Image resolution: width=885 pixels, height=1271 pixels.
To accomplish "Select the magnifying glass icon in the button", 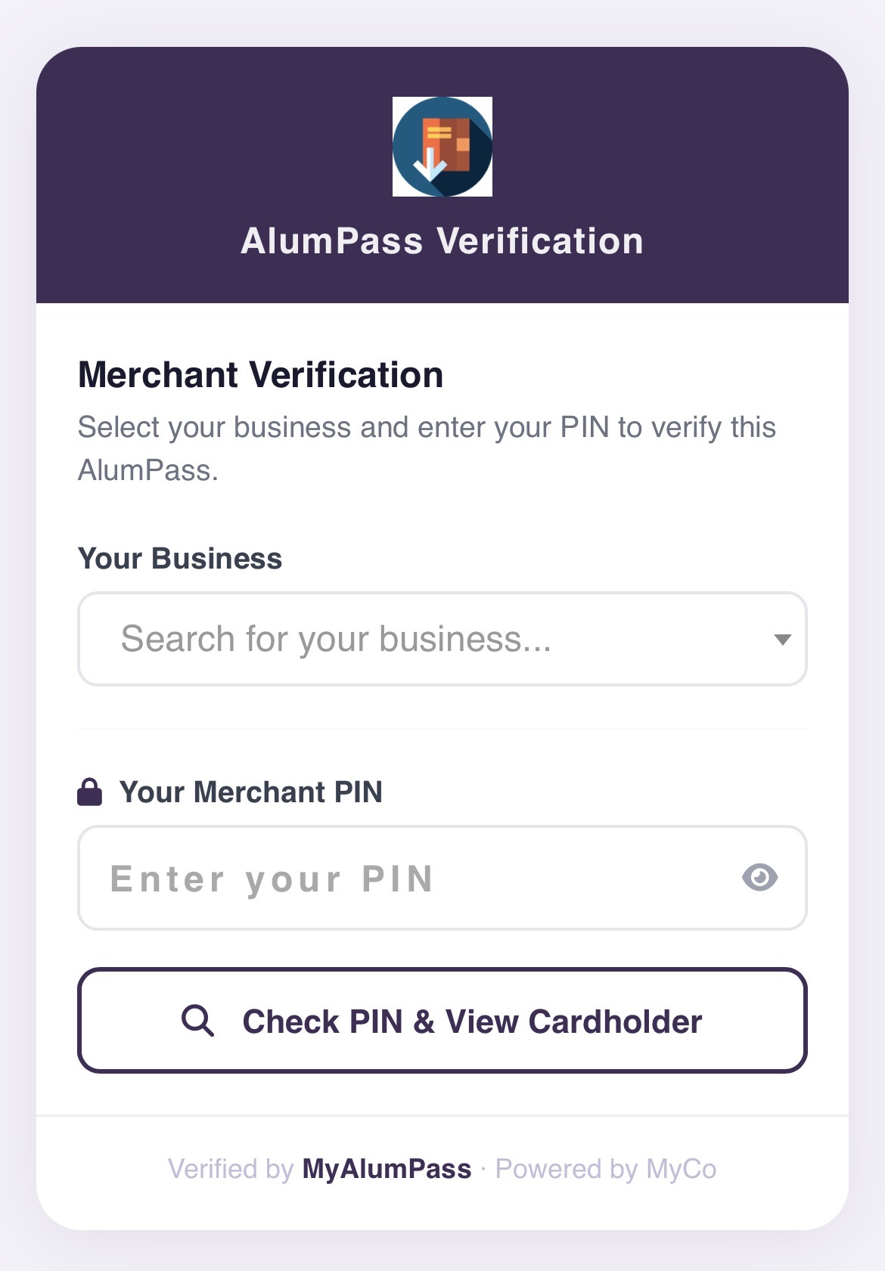I will coord(198,1021).
